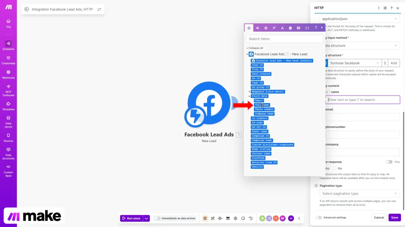
Task: Enable the Advanced settings toggle
Action: [318, 218]
